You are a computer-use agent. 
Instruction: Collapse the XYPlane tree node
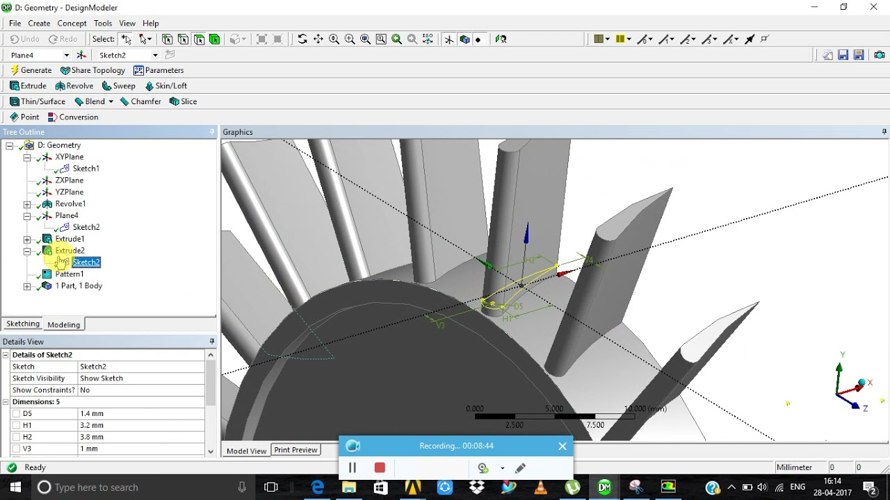pyautogui.click(x=27, y=157)
